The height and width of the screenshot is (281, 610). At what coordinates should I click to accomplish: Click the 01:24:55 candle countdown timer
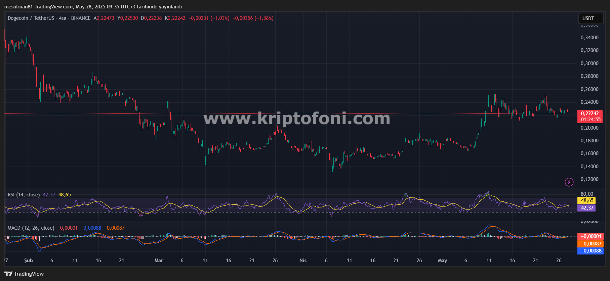point(590,120)
